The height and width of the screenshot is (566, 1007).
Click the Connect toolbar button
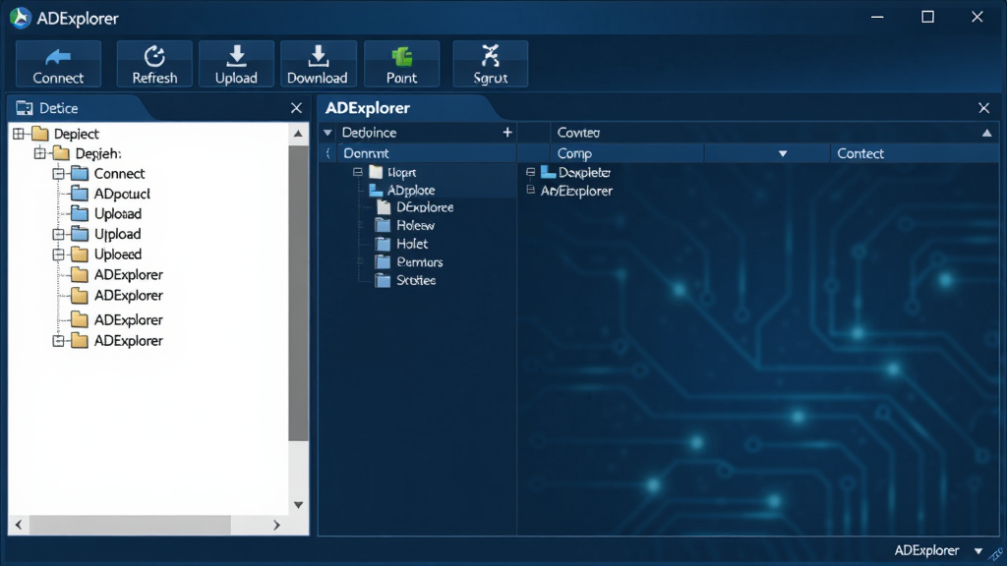pyautogui.click(x=58, y=64)
